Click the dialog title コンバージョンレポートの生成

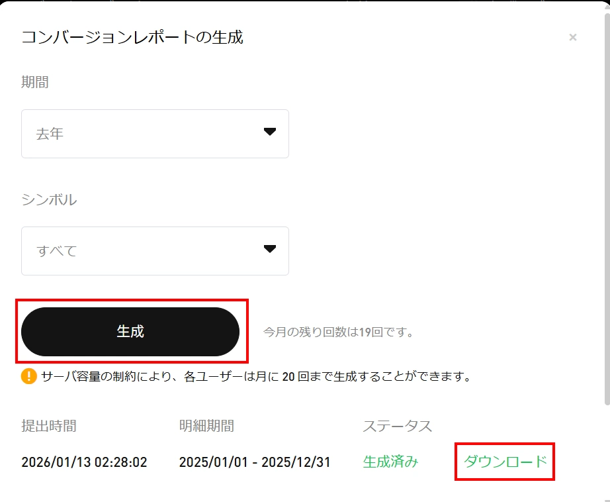[132, 37]
